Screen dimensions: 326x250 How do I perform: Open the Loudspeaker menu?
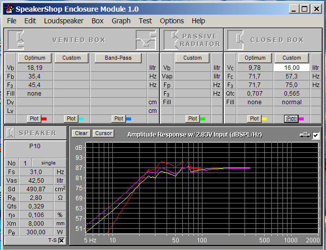[x=63, y=21]
